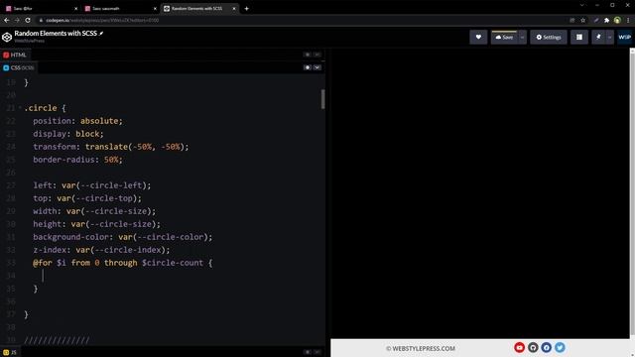Expand CSS editor dropdown chevron
The width and height of the screenshot is (635, 357).
(x=317, y=67)
